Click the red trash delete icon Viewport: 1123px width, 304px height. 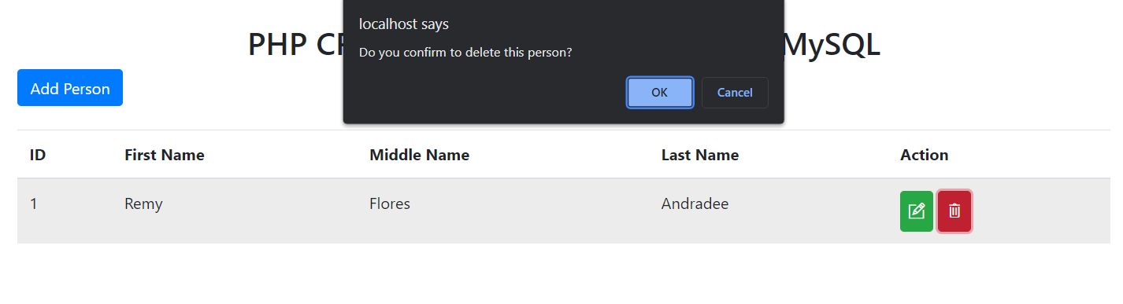click(x=954, y=211)
